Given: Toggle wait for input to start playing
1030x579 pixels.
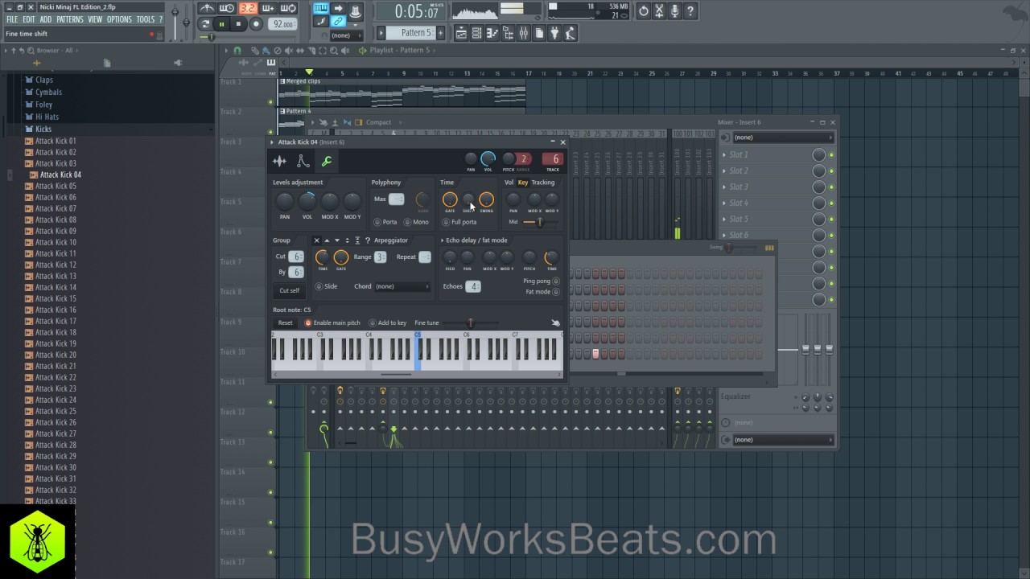Looking at the screenshot, I should (x=227, y=9).
